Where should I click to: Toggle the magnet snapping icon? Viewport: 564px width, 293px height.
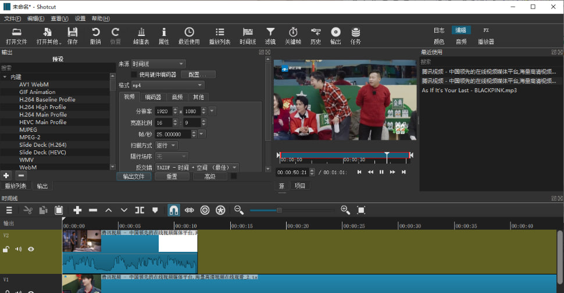[173, 210]
